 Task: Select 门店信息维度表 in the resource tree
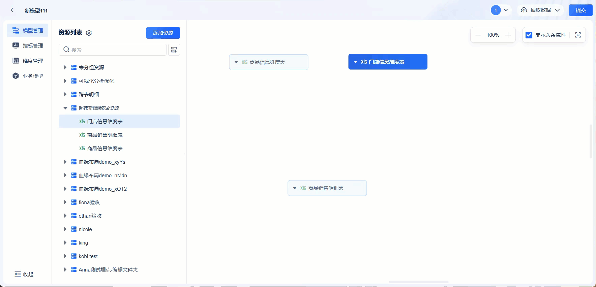119,121
